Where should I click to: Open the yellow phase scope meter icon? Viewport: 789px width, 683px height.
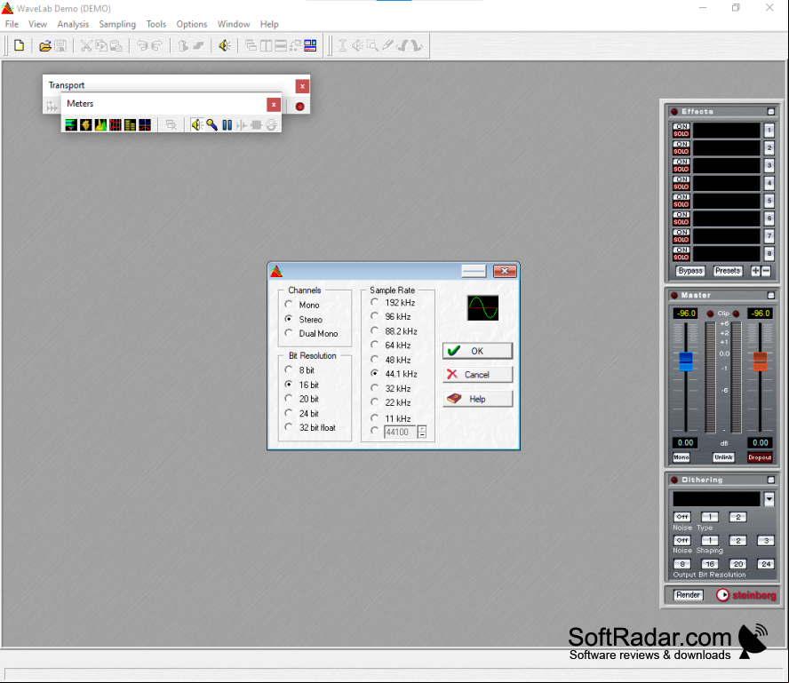[86, 124]
